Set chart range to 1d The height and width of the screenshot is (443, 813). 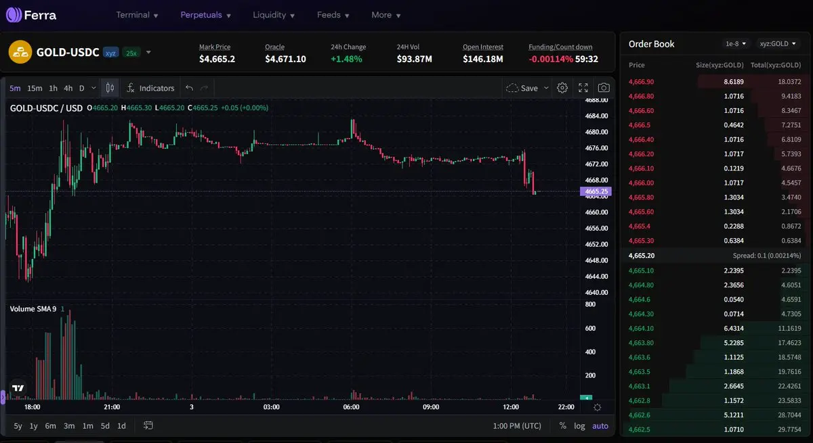pos(121,426)
